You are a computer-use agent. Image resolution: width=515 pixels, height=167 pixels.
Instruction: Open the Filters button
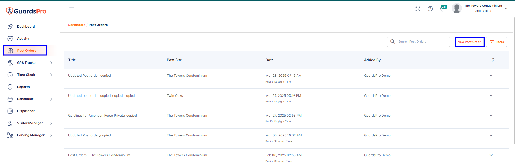tap(496, 42)
